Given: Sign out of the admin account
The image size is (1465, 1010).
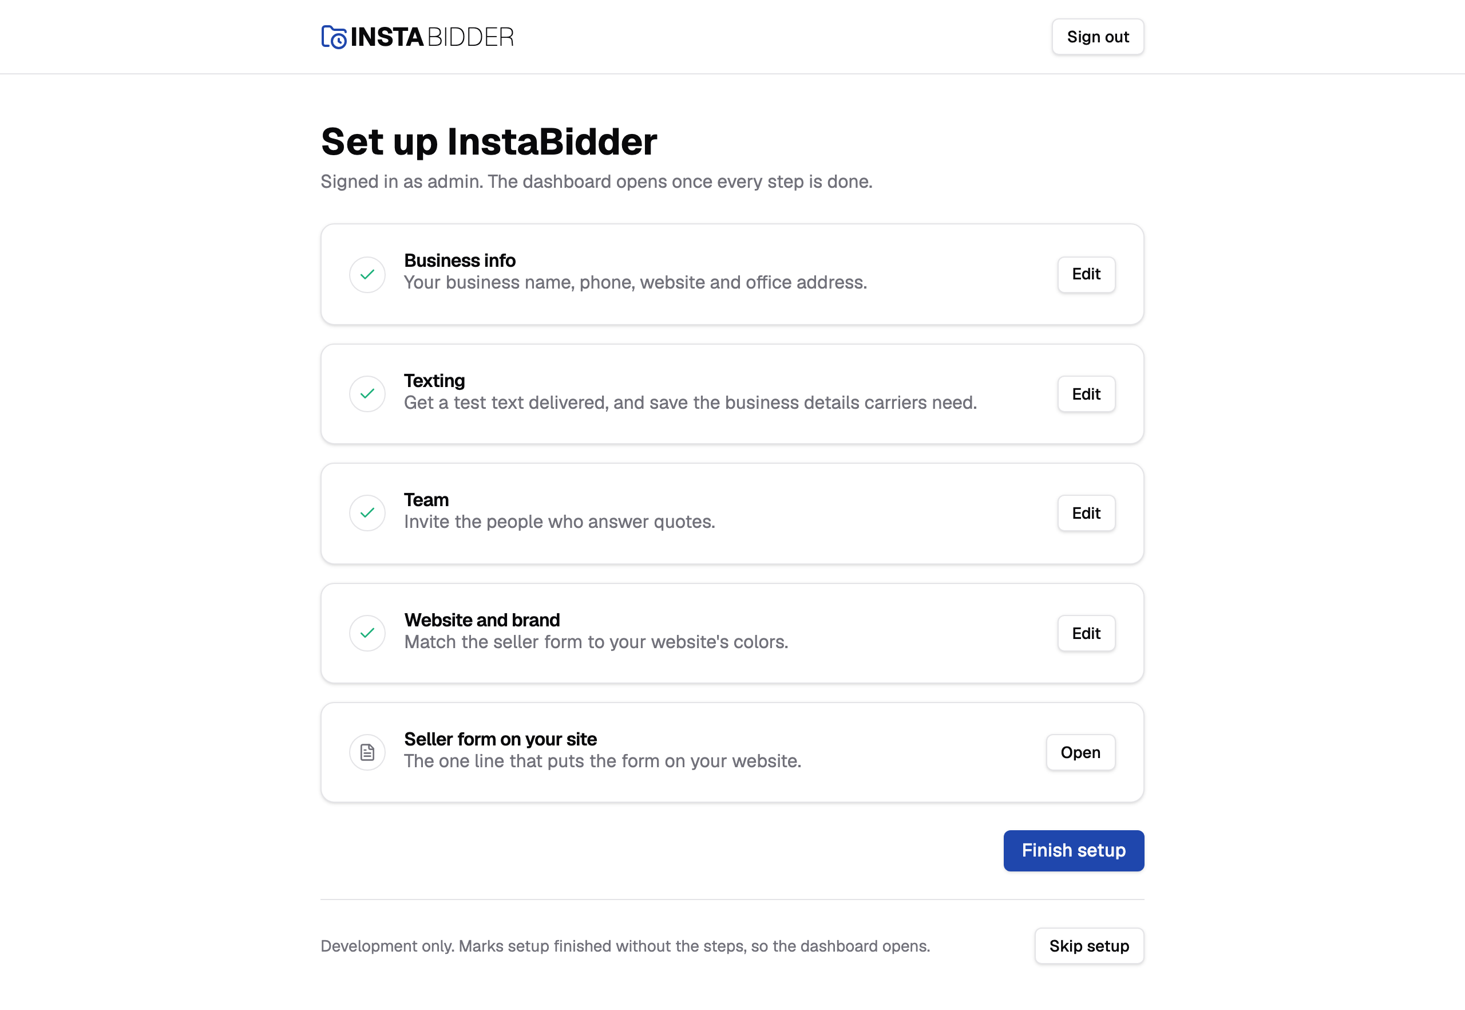Looking at the screenshot, I should (x=1098, y=37).
